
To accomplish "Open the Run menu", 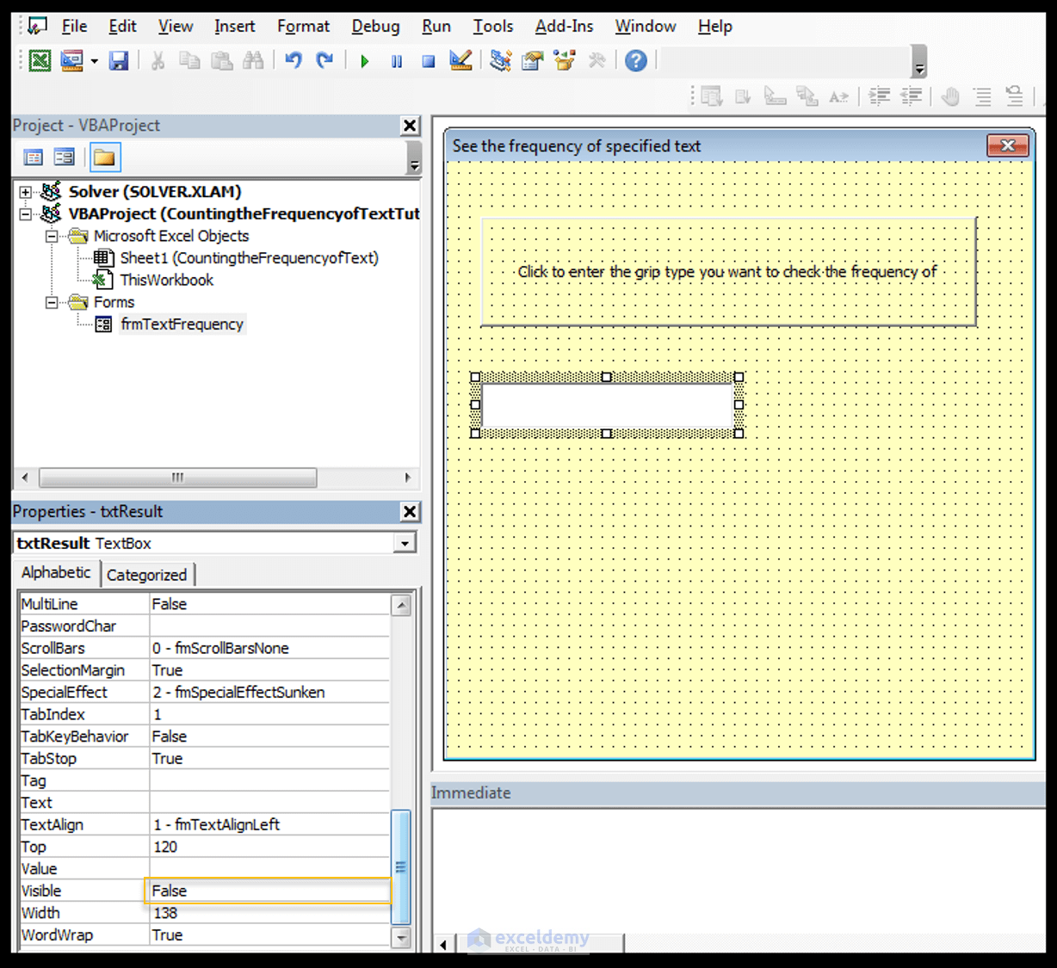I will [x=436, y=27].
